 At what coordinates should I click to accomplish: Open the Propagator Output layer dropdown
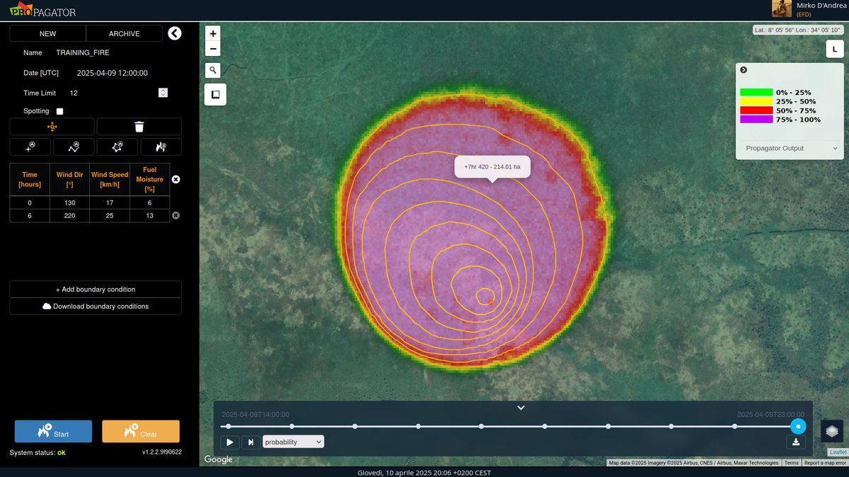[789, 148]
